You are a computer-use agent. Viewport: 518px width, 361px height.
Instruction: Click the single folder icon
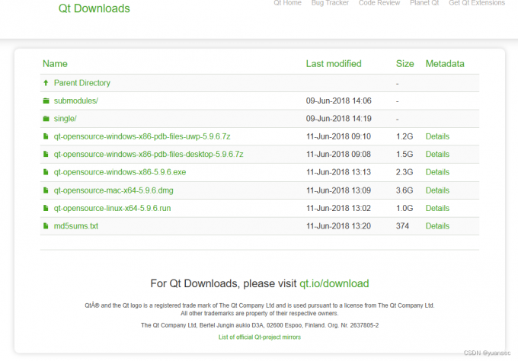[46, 119]
